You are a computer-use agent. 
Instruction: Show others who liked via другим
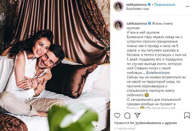coord(171,123)
